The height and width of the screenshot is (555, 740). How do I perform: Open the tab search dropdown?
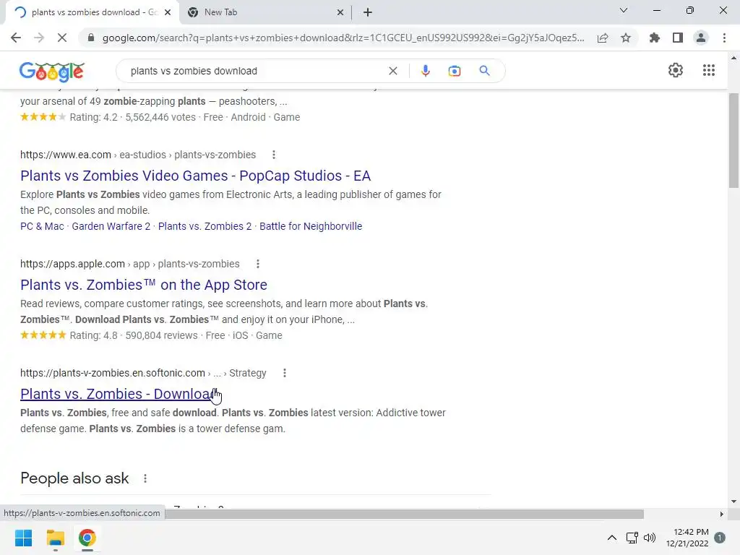click(624, 10)
